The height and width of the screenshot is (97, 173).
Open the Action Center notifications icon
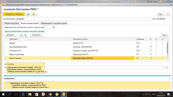[x=169, y=94]
